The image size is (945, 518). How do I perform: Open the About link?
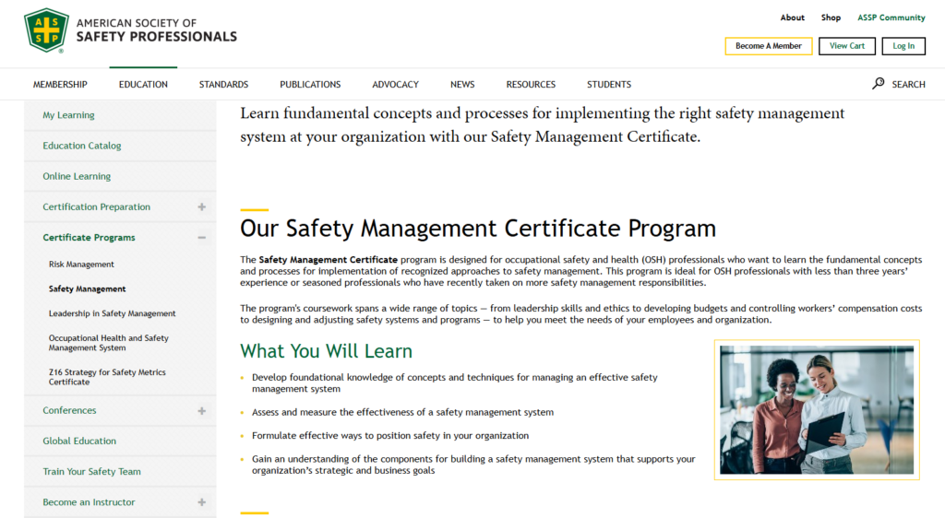(x=793, y=18)
